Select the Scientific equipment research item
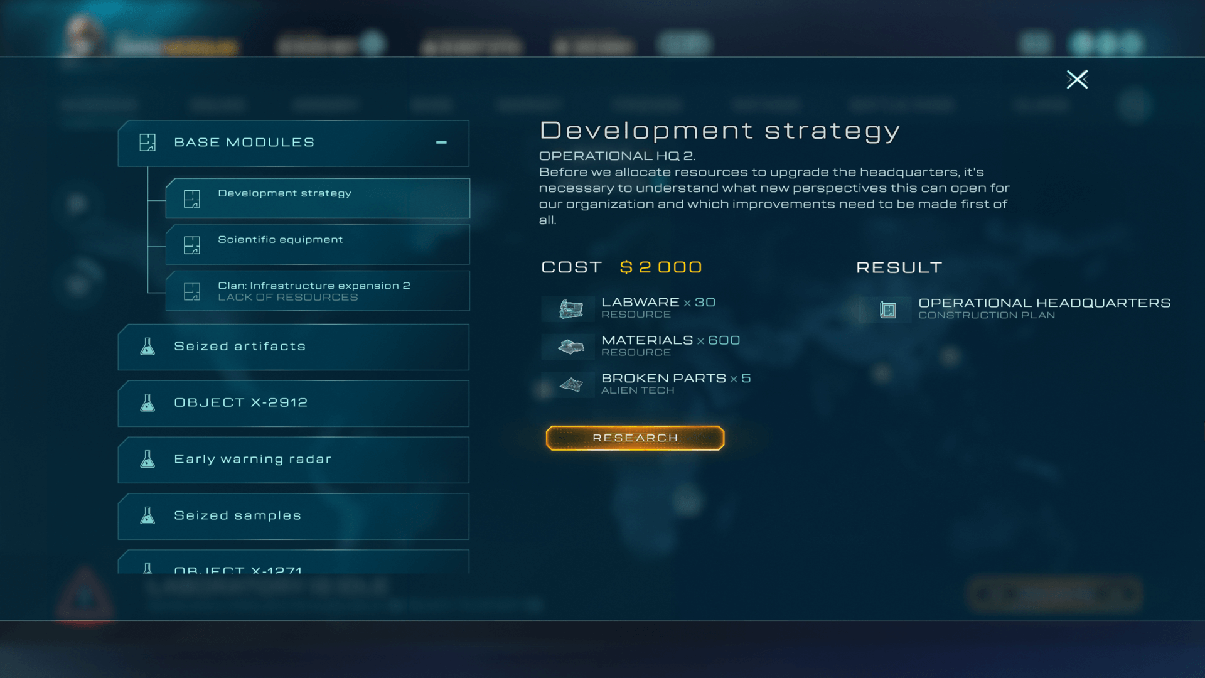Screen dimensions: 1205x678 coord(318,245)
